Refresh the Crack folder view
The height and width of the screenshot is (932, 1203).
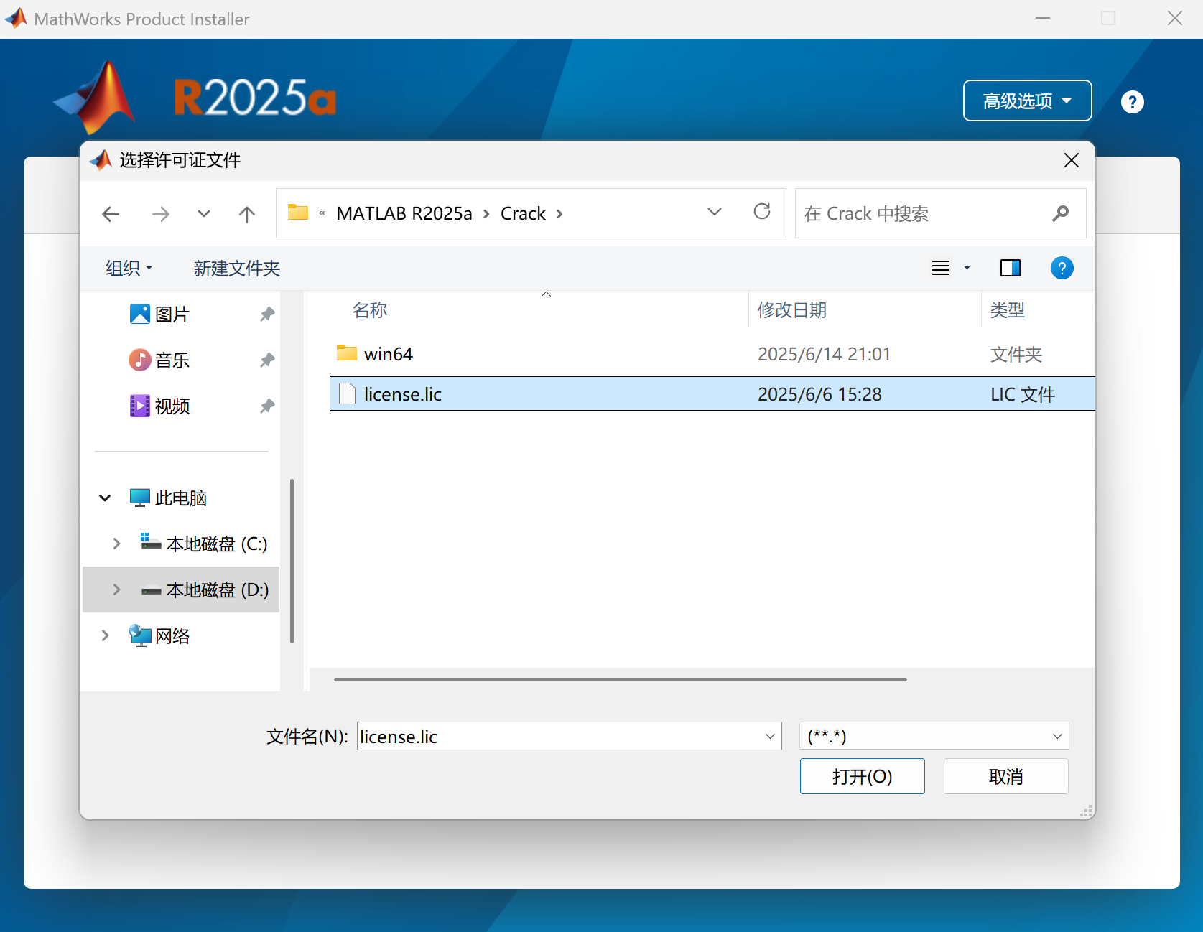pyautogui.click(x=762, y=212)
